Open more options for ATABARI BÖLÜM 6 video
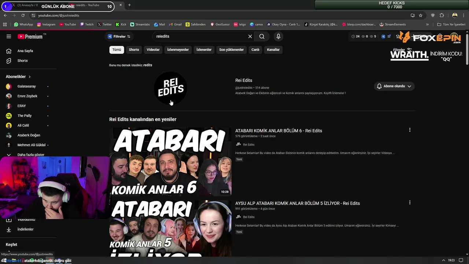 (x=410, y=130)
